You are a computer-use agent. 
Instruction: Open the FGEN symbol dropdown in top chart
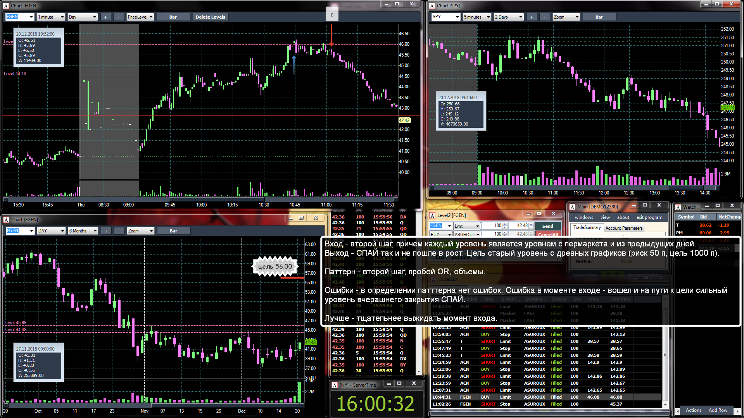[x=31, y=17]
